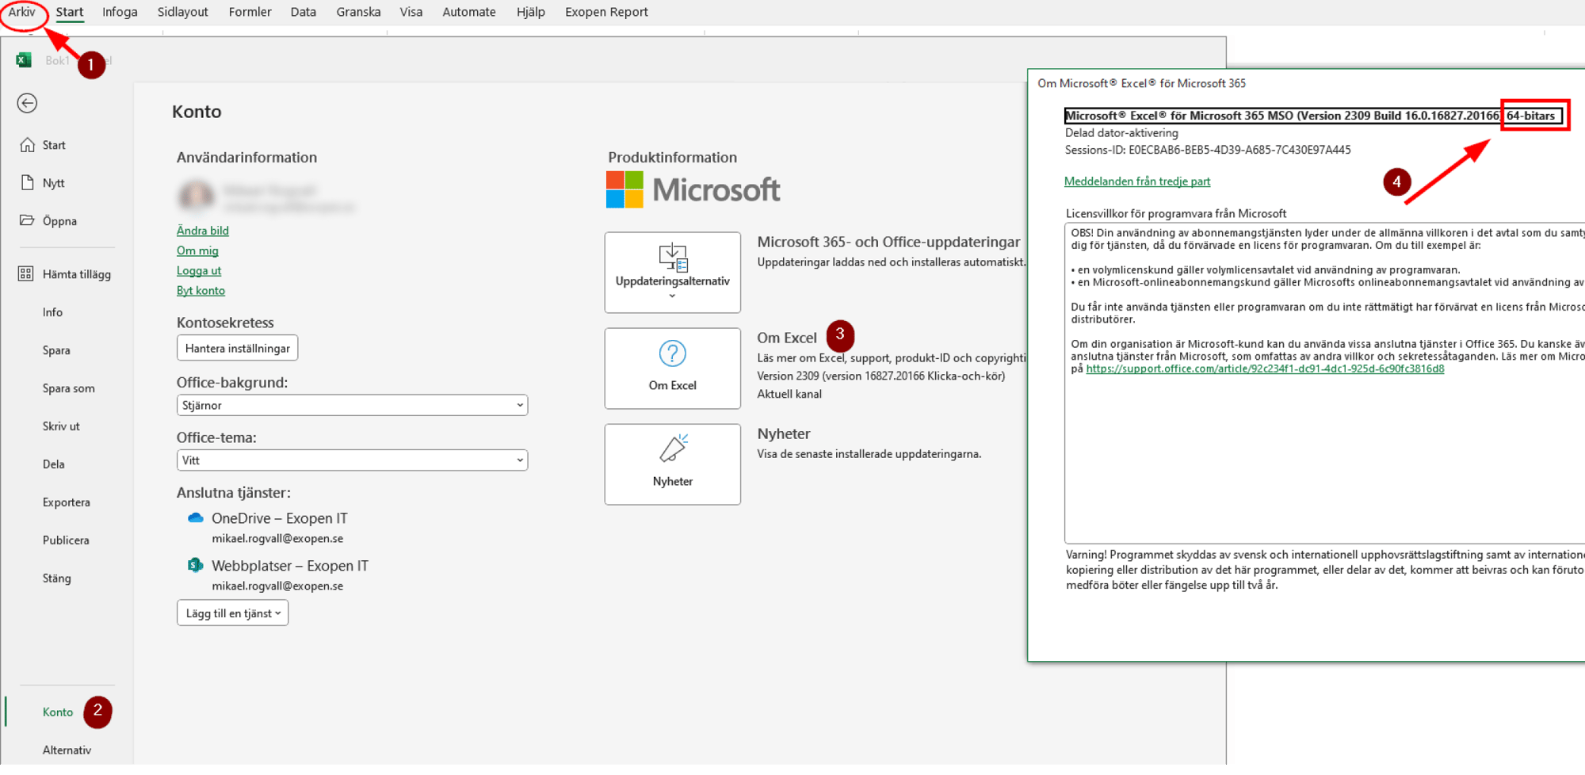Select Skriv ut in the backstage menu
Image resolution: width=1585 pixels, height=775 pixels.
tap(61, 426)
